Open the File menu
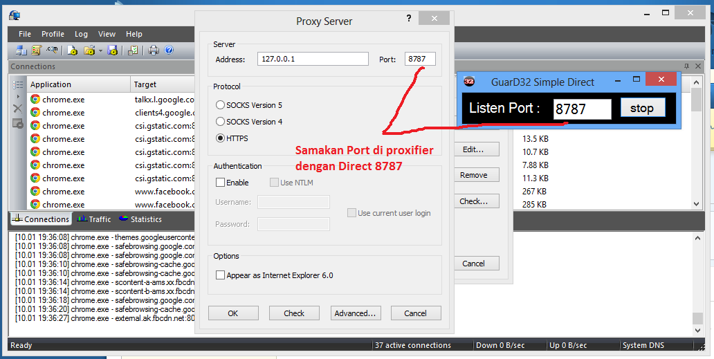This screenshot has width=714, height=359. (25, 34)
